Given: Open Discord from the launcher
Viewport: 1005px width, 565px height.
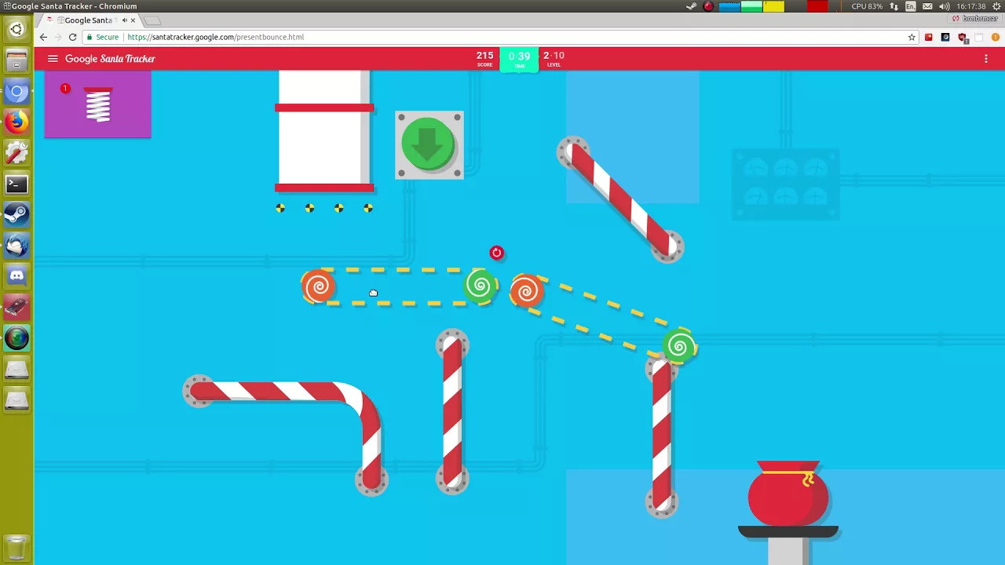Looking at the screenshot, I should pos(16,276).
